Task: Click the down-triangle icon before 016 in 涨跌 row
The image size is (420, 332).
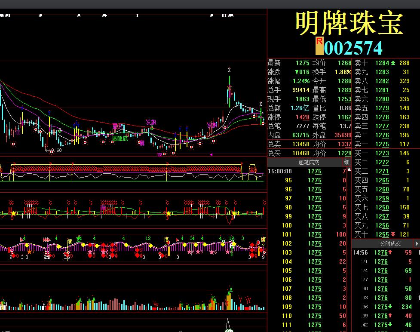Action: [x=297, y=72]
